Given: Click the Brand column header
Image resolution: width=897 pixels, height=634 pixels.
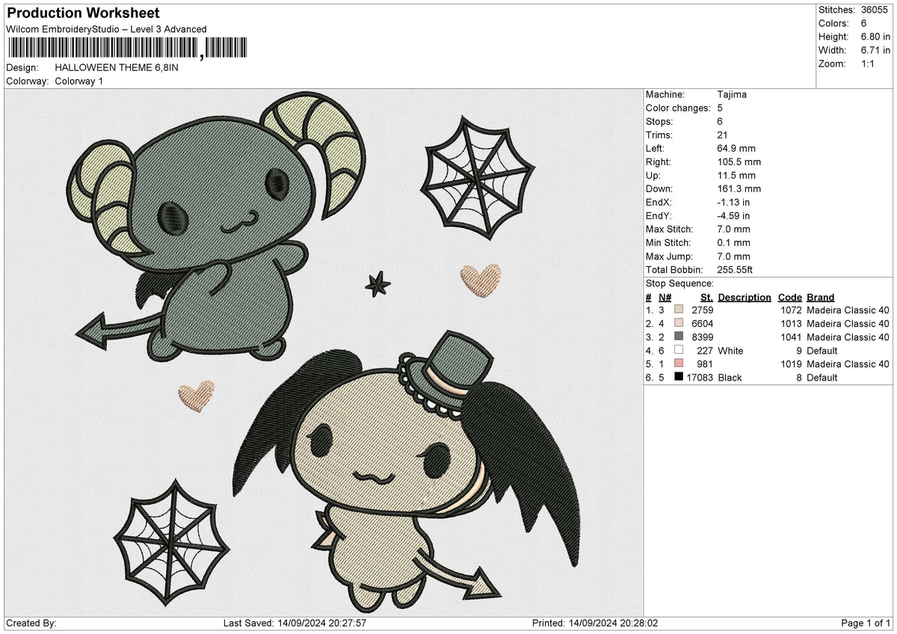Looking at the screenshot, I should point(820,298).
